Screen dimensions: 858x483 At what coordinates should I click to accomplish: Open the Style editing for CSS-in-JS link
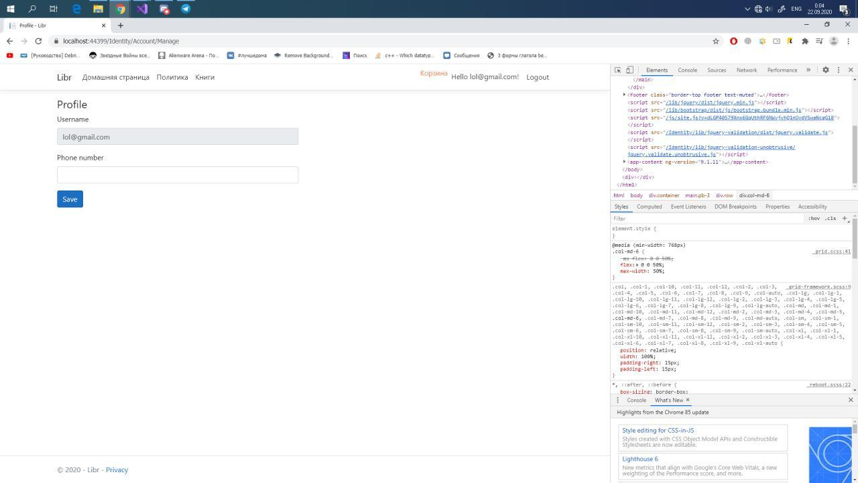[x=658, y=431]
